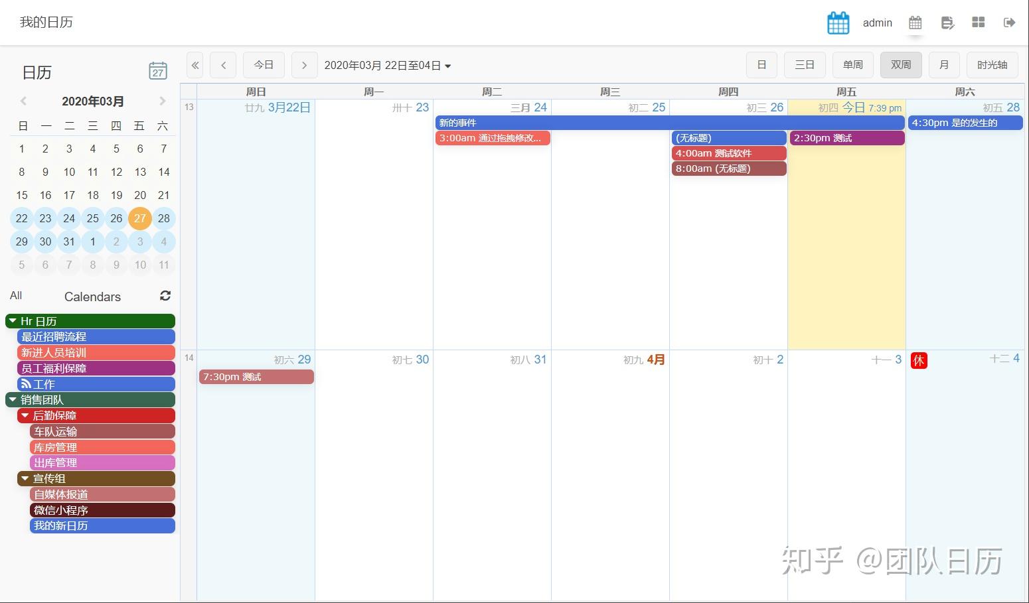Screen dimensions: 1029x603
Task: Show previous month in mini calendar
Action: pos(23,101)
